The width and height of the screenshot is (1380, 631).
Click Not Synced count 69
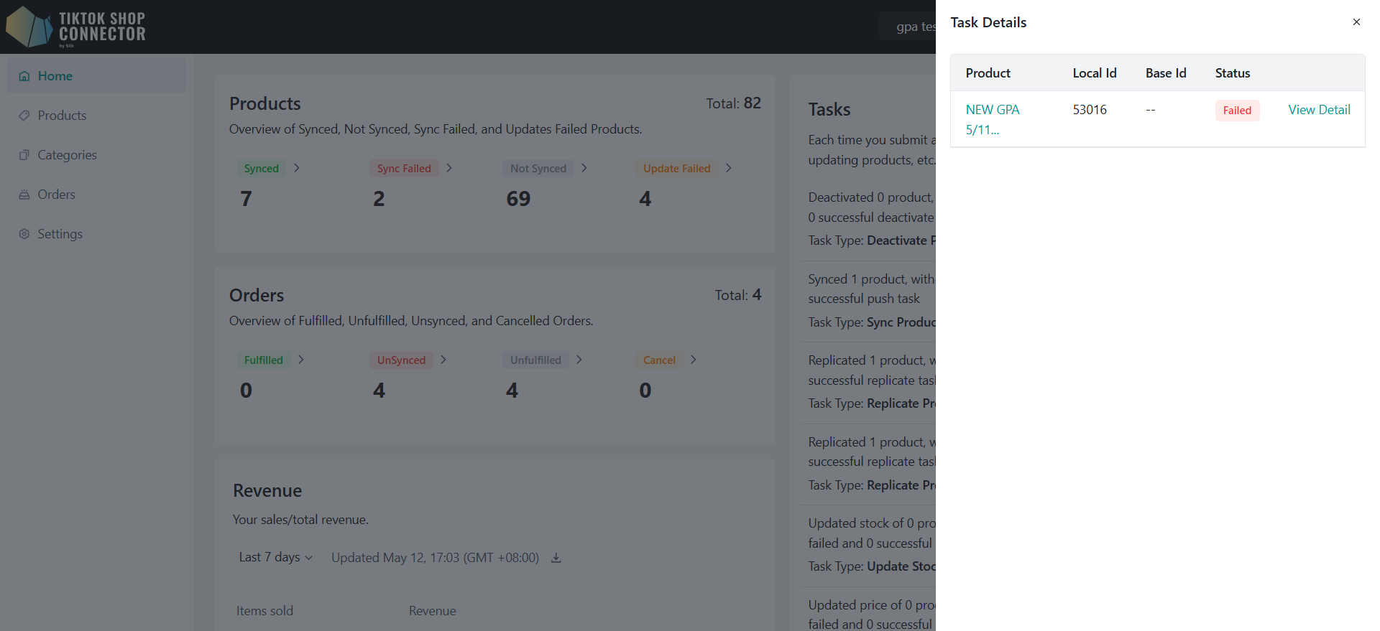(518, 199)
